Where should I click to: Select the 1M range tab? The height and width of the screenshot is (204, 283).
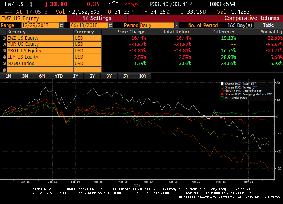coord(8,76)
